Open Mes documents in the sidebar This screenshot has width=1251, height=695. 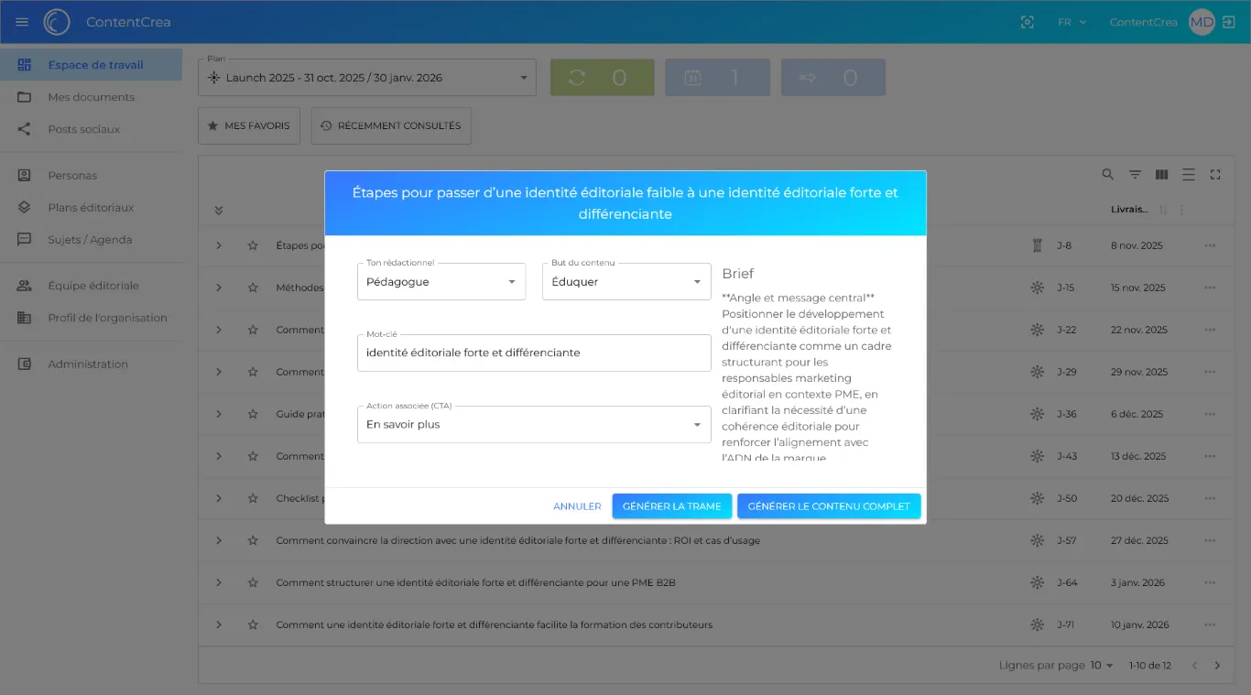91,97
